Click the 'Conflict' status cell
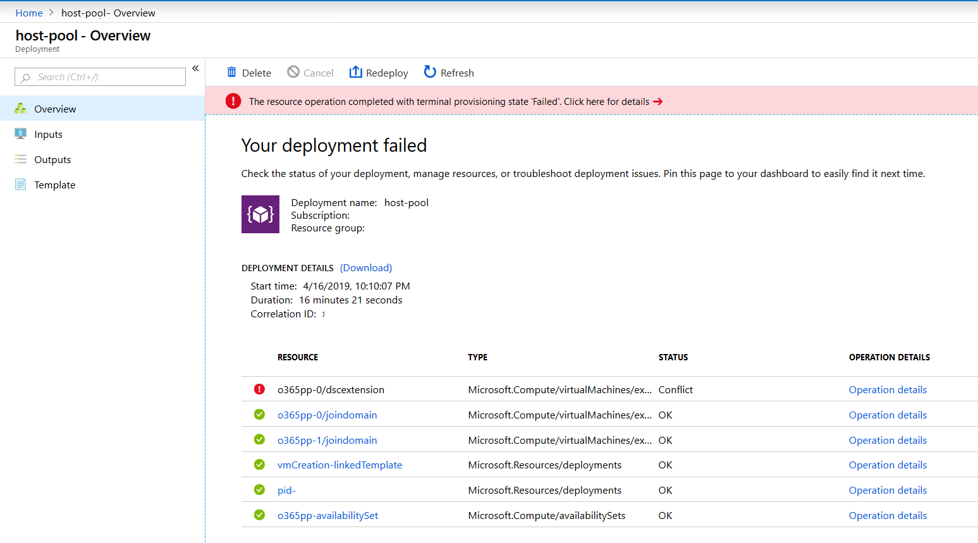Image resolution: width=978 pixels, height=543 pixels. coord(675,389)
